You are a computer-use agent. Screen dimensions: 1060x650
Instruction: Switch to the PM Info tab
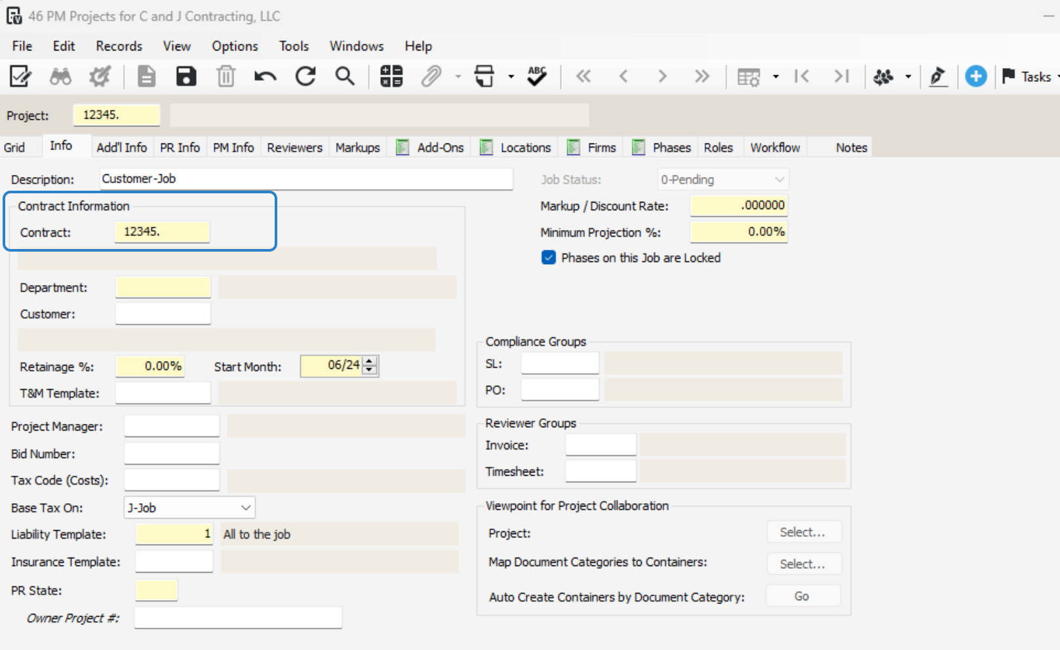point(233,147)
